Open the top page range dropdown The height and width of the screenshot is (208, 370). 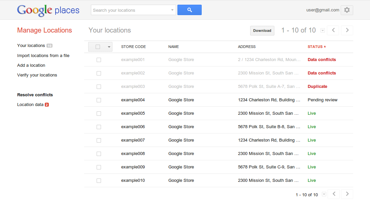pos(323,31)
